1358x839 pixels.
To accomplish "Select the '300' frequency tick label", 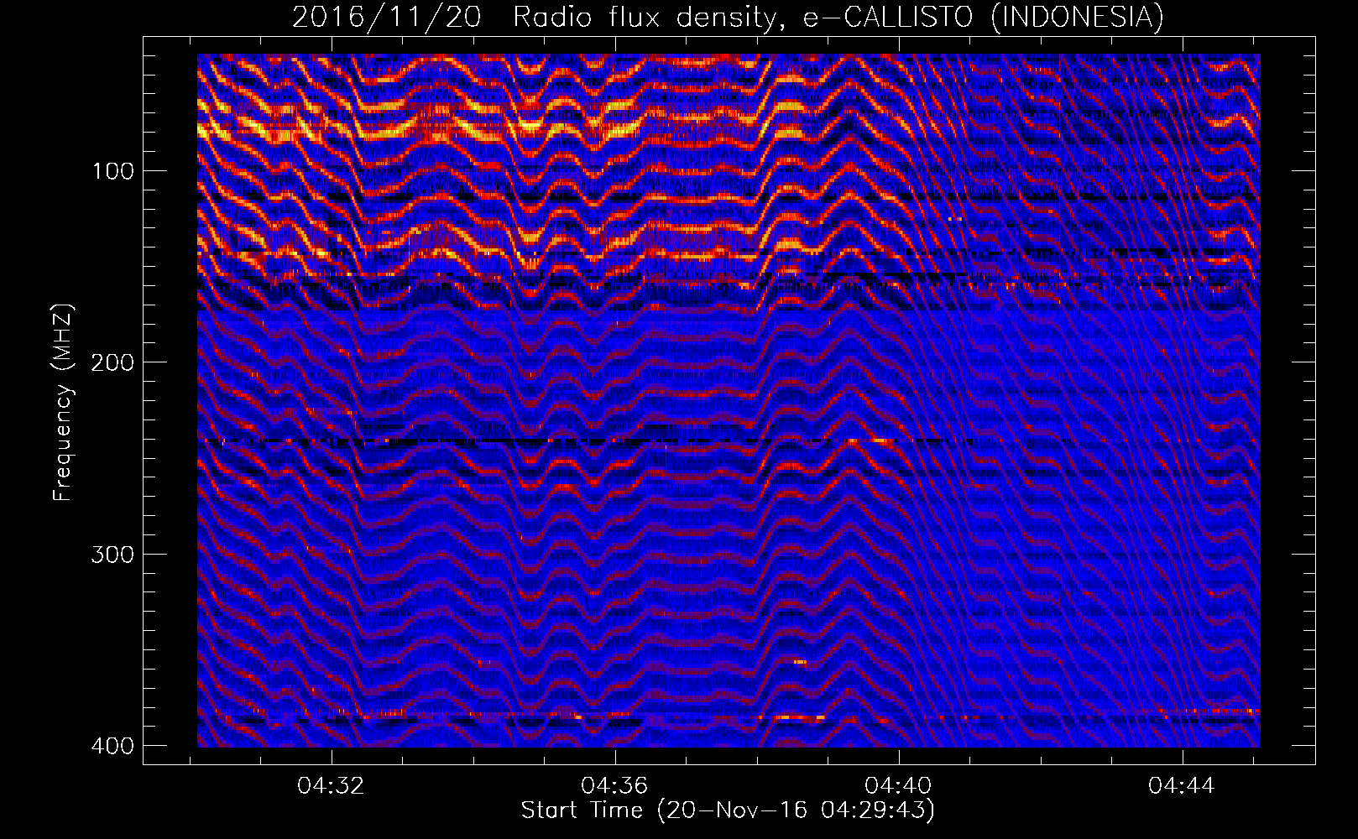I will click(x=112, y=555).
